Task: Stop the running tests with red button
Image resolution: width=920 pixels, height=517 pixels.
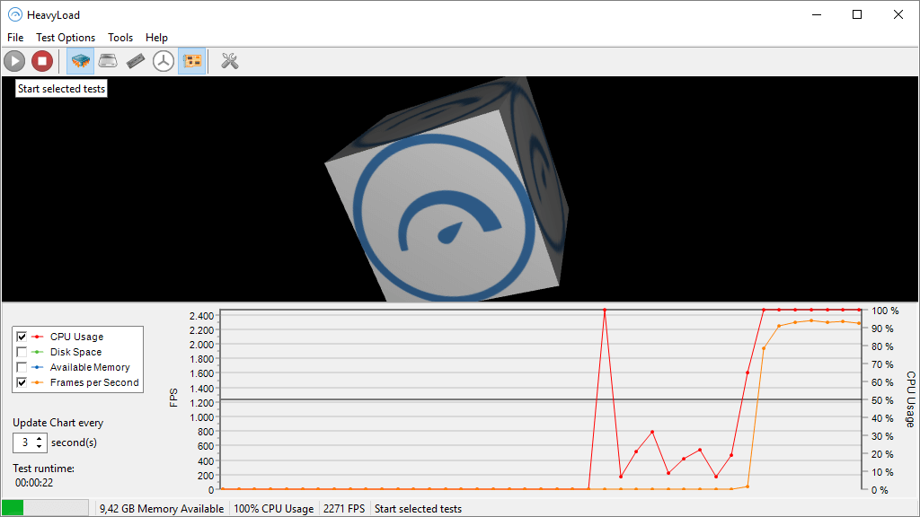Action: coord(41,61)
